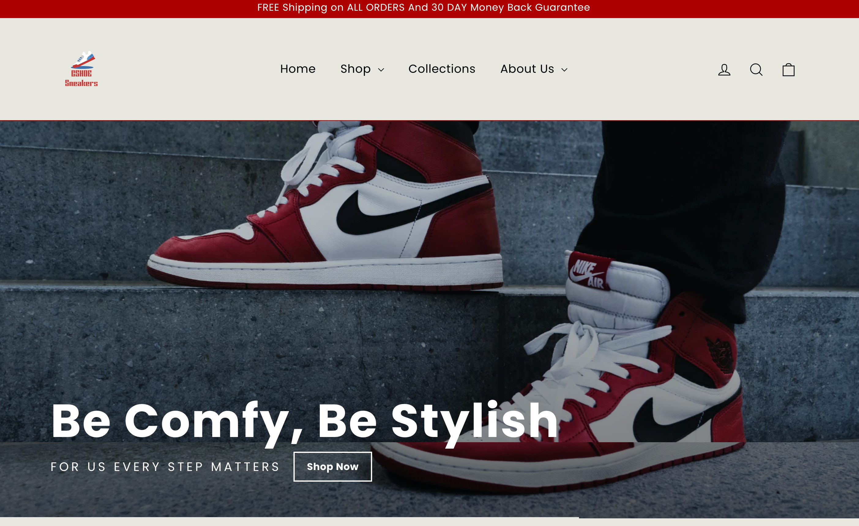Open the search magnifier icon
Viewport: 859px width, 526px height.
pyautogui.click(x=756, y=70)
